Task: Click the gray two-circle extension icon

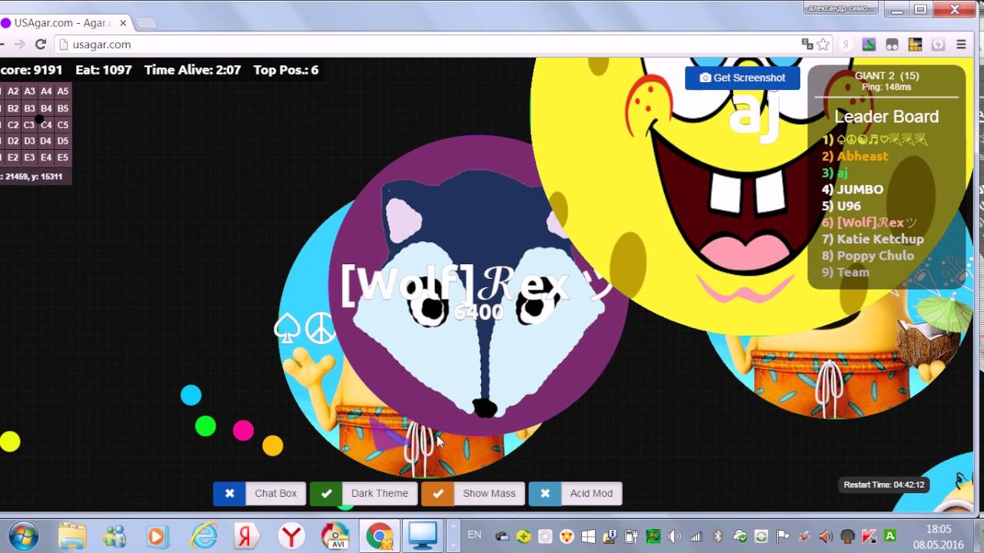Action: point(892,45)
